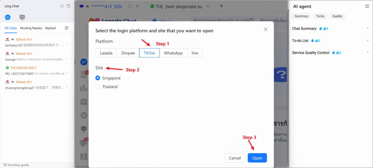373x168 pixels.
Task: Choose Lazada as the login platform
Action: [x=106, y=53]
